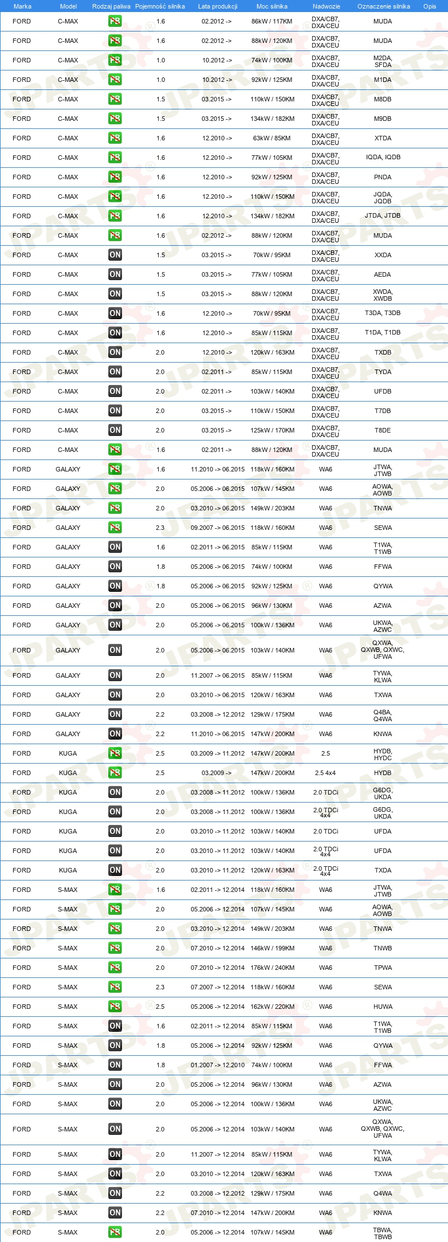448x1242 pixels.
Task: Select the petrol icon for C-MAX M1DA
Action: 115,80
